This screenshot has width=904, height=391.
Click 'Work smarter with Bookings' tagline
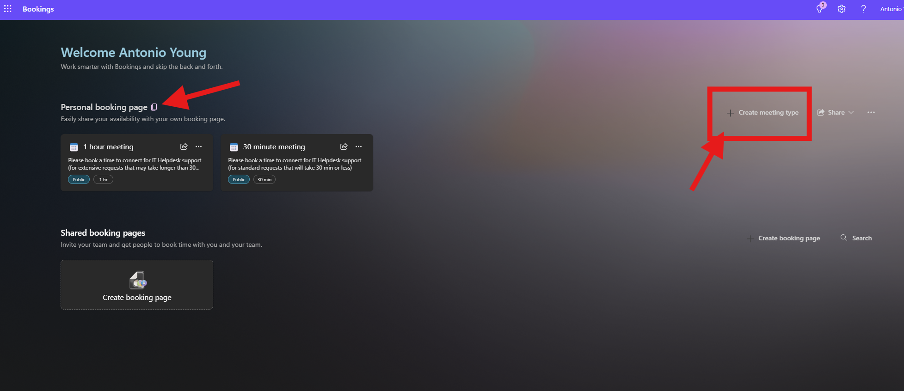pos(141,67)
